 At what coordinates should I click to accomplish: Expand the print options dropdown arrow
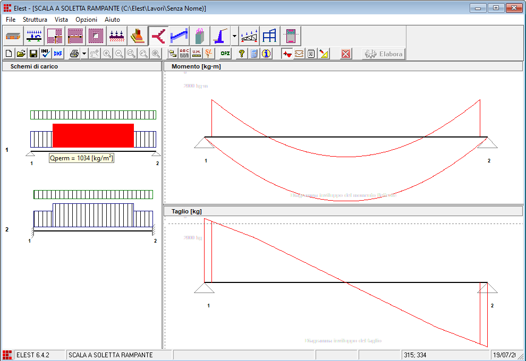click(x=84, y=54)
